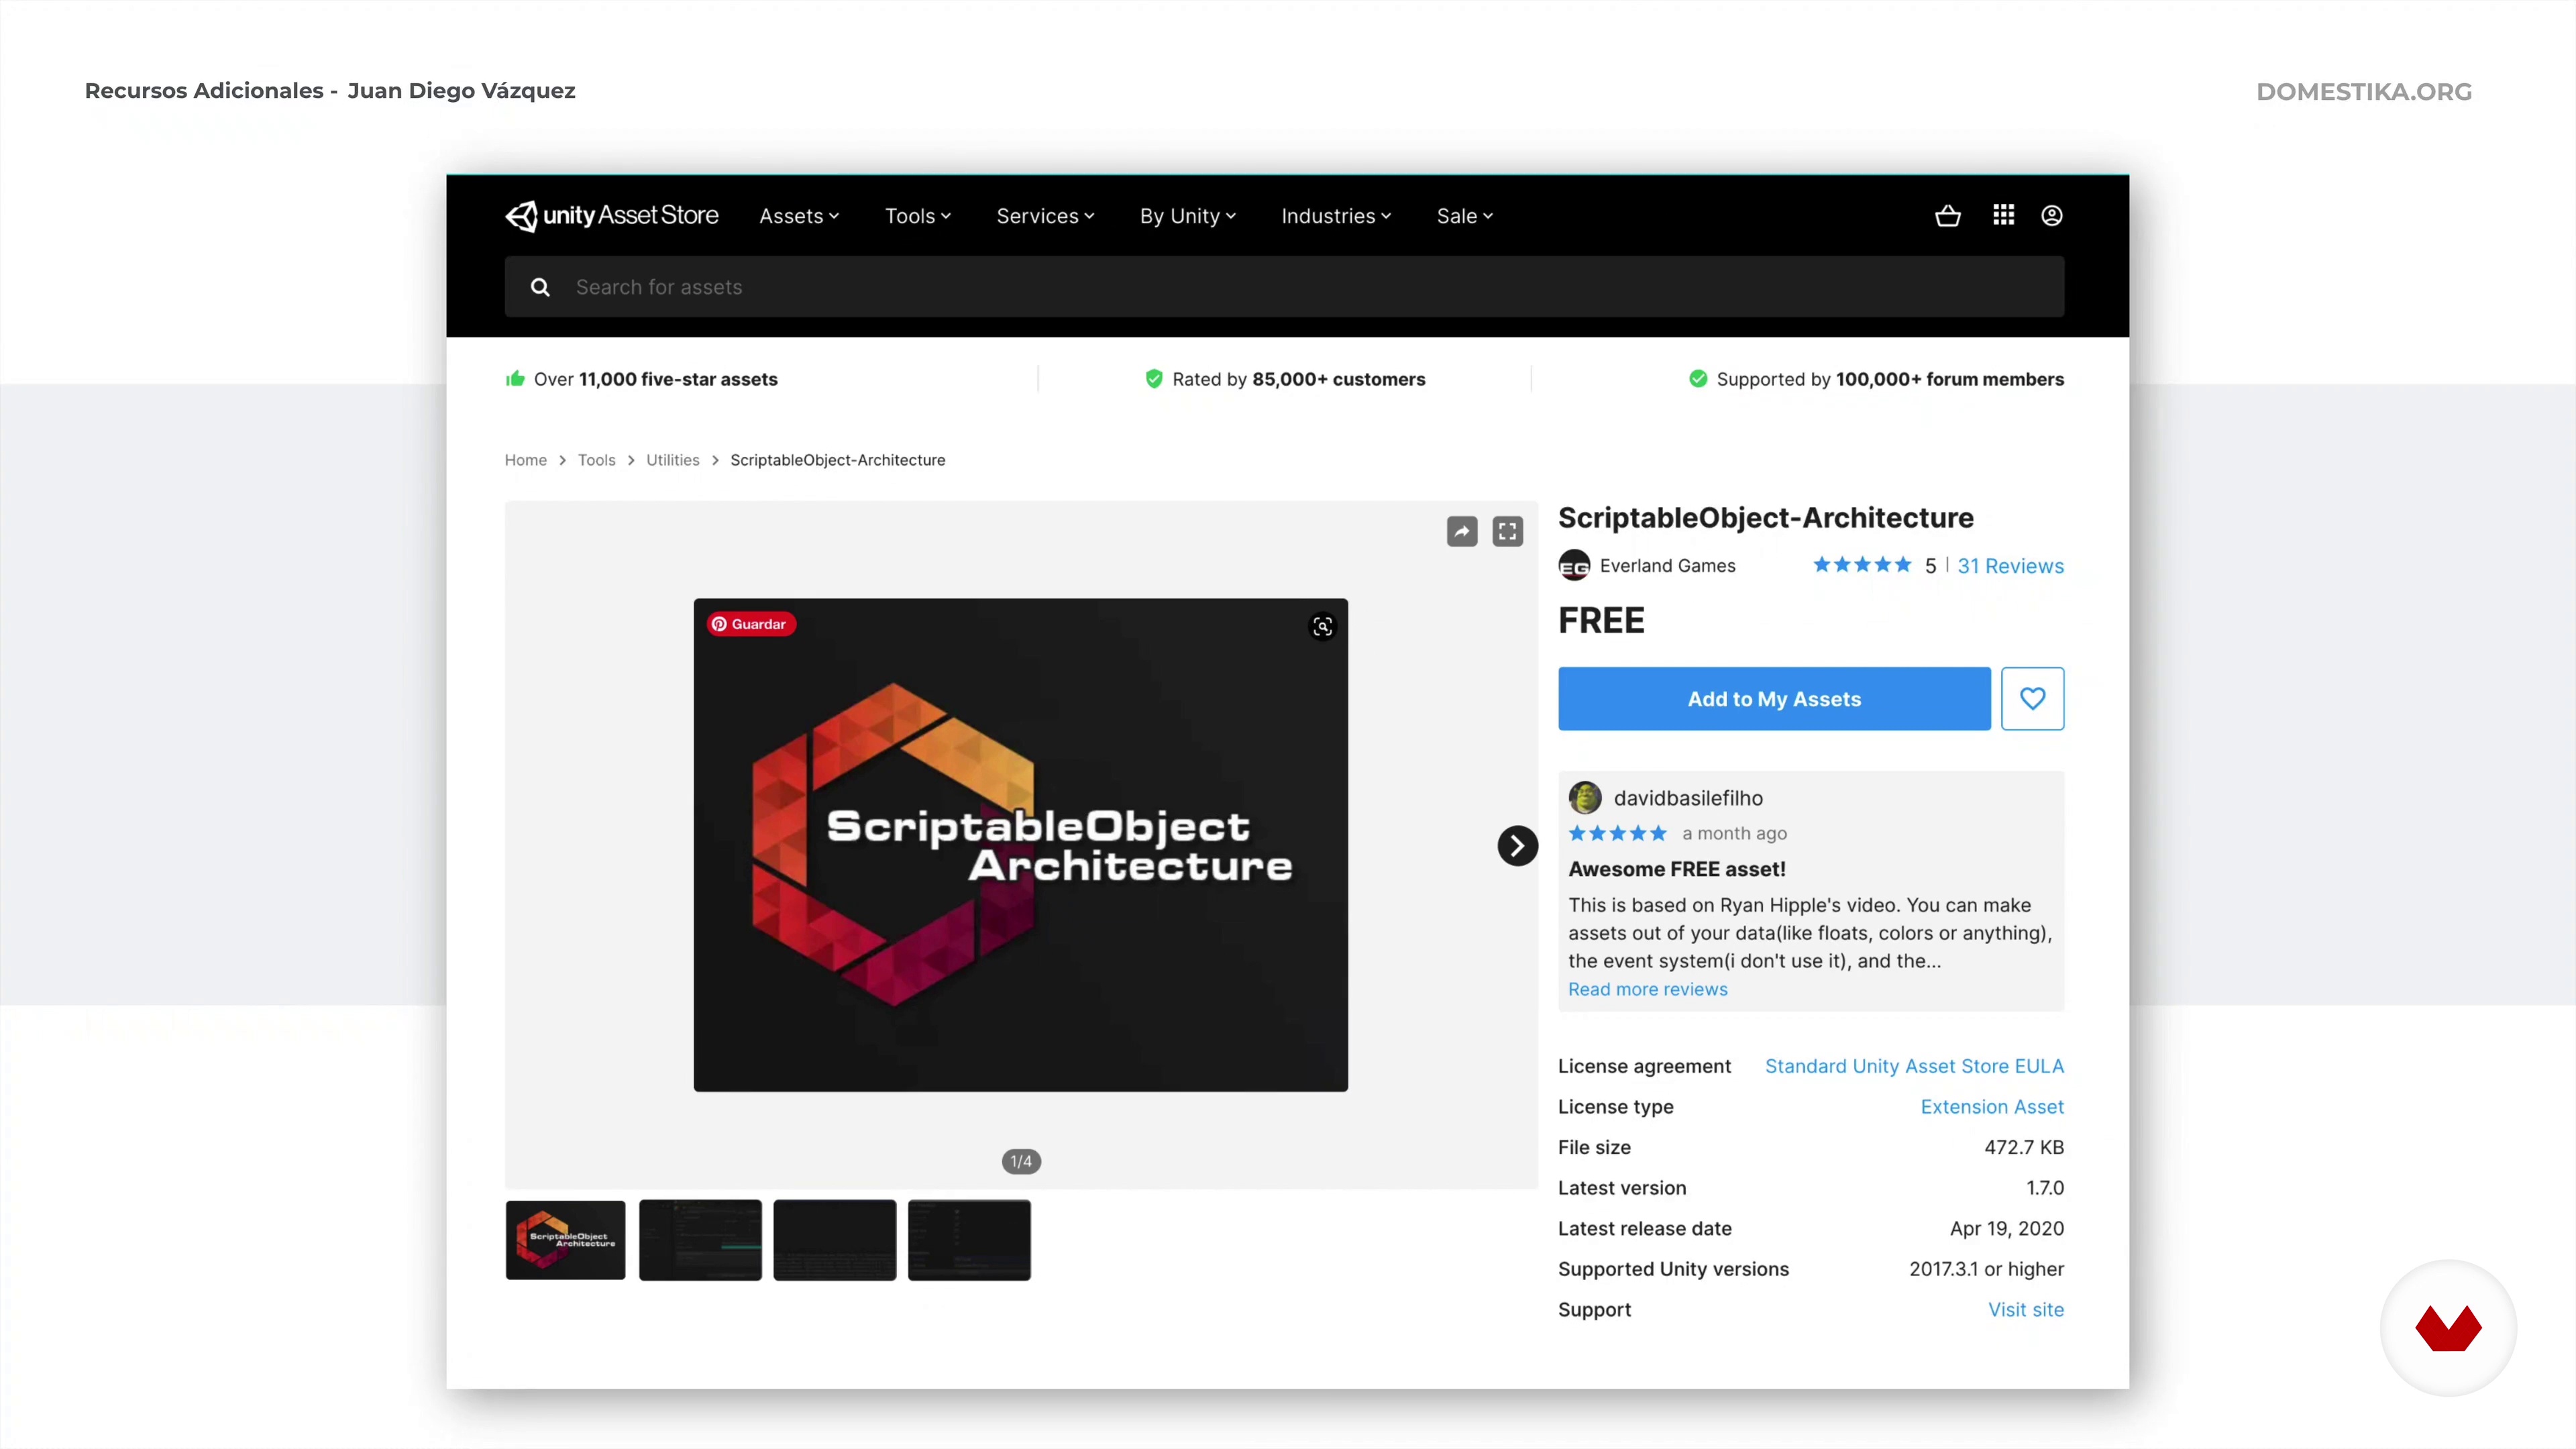Click the 472.7 KB file size value

(2024, 1147)
